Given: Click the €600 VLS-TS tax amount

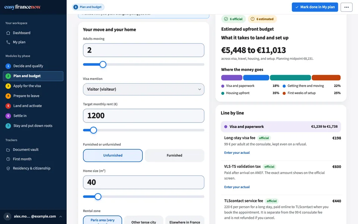Looking at the screenshot, I should [x=336, y=167].
